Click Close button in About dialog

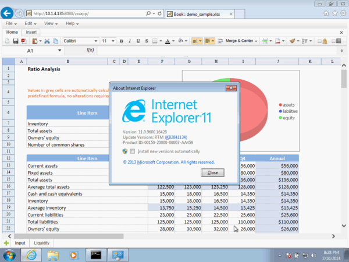(x=212, y=173)
